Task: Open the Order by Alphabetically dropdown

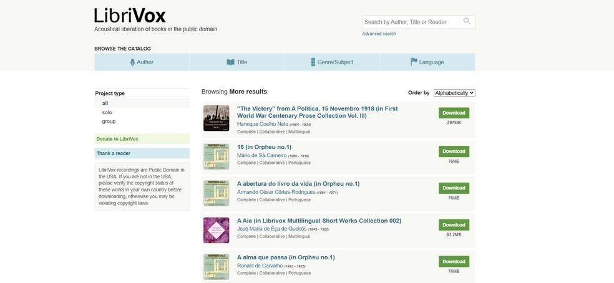Action: pos(454,93)
